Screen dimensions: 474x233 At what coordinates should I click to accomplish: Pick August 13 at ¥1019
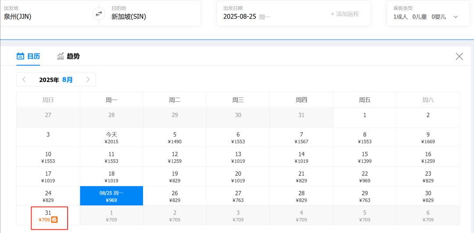(x=238, y=157)
